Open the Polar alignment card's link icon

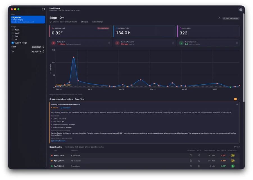tap(237, 43)
